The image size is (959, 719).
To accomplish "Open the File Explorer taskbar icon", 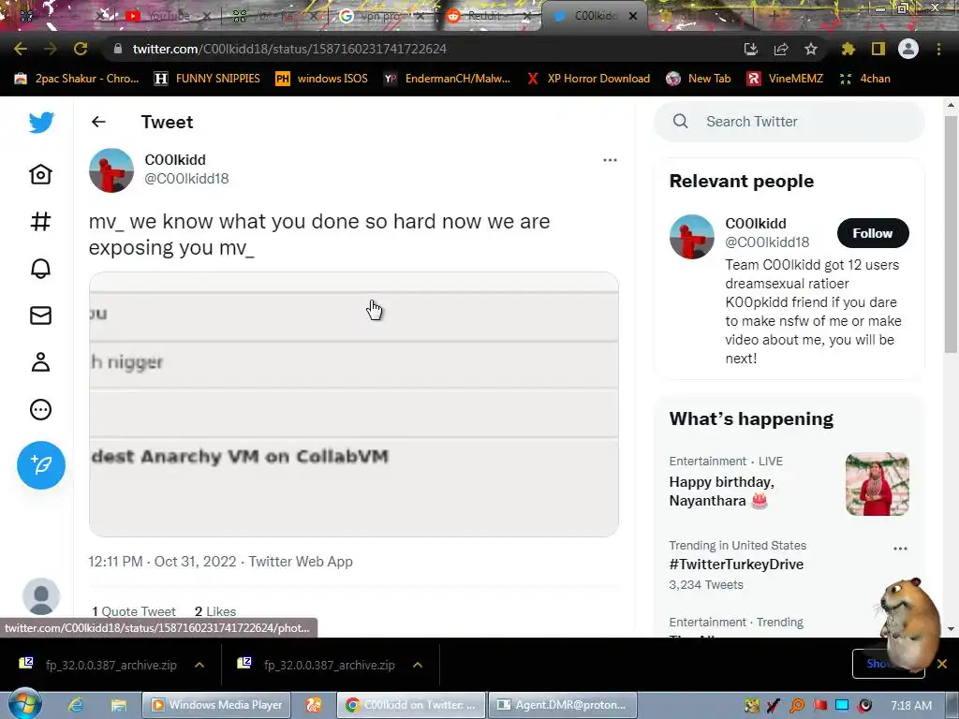I will [118, 705].
